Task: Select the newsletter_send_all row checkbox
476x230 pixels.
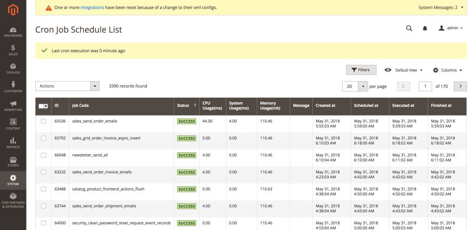Action: (44, 155)
